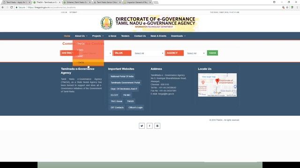
Task: Open Dept. Of Electronics And IT link
Action: click(x=124, y=89)
